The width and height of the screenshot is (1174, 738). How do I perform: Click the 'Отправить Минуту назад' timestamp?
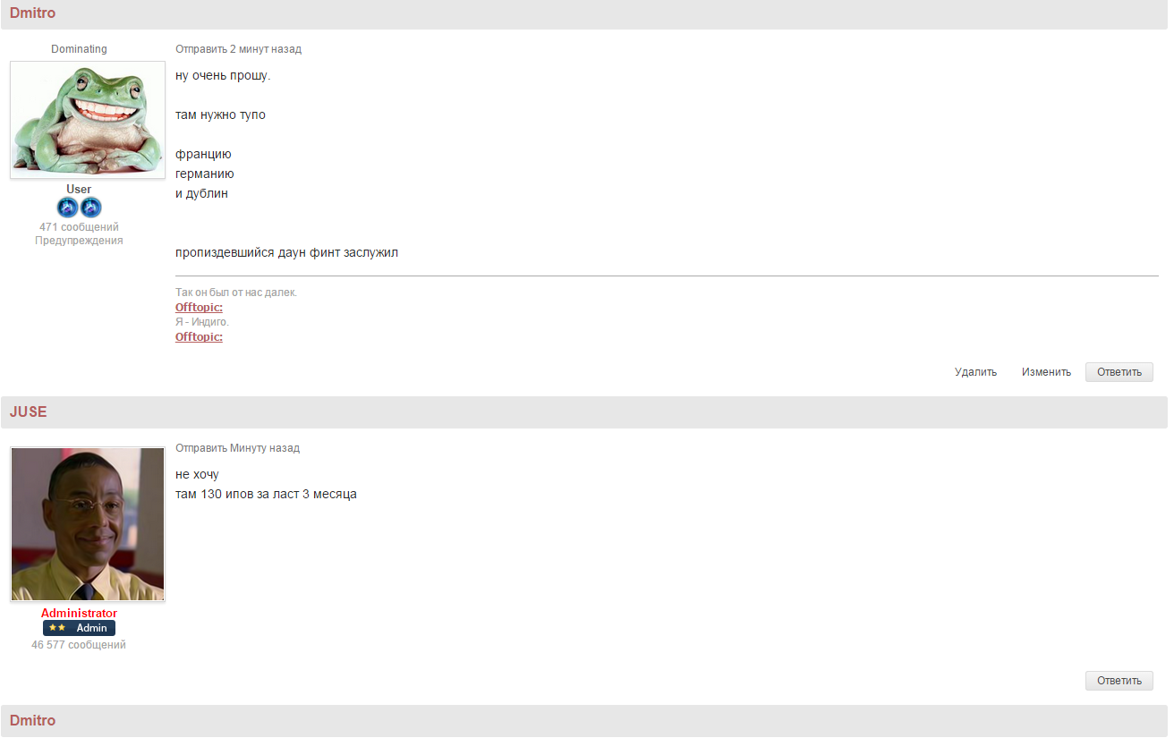click(x=237, y=448)
